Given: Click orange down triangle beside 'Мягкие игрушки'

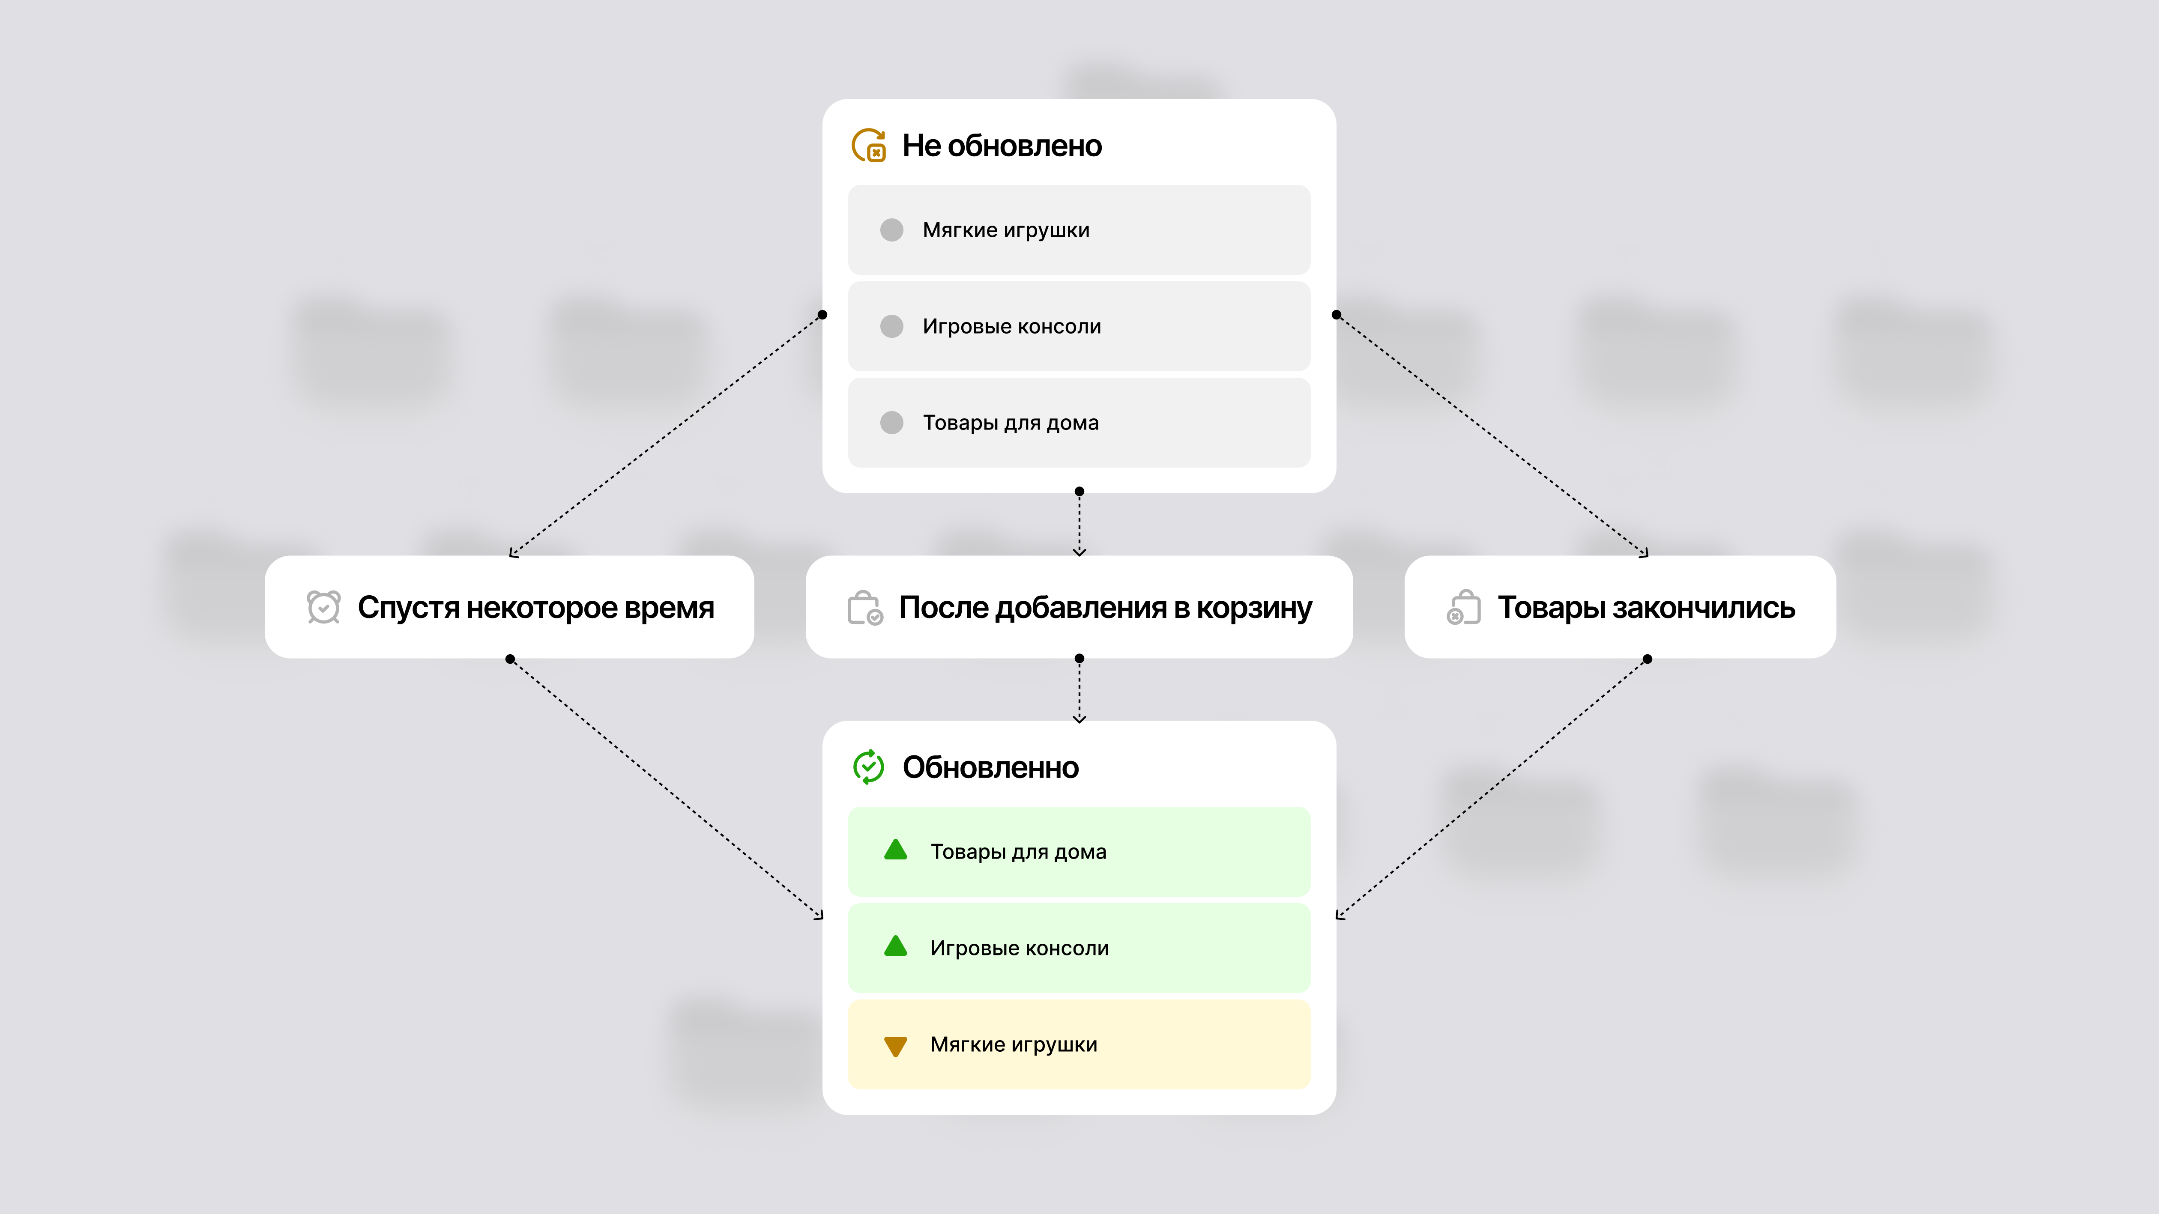Looking at the screenshot, I should [x=896, y=1046].
